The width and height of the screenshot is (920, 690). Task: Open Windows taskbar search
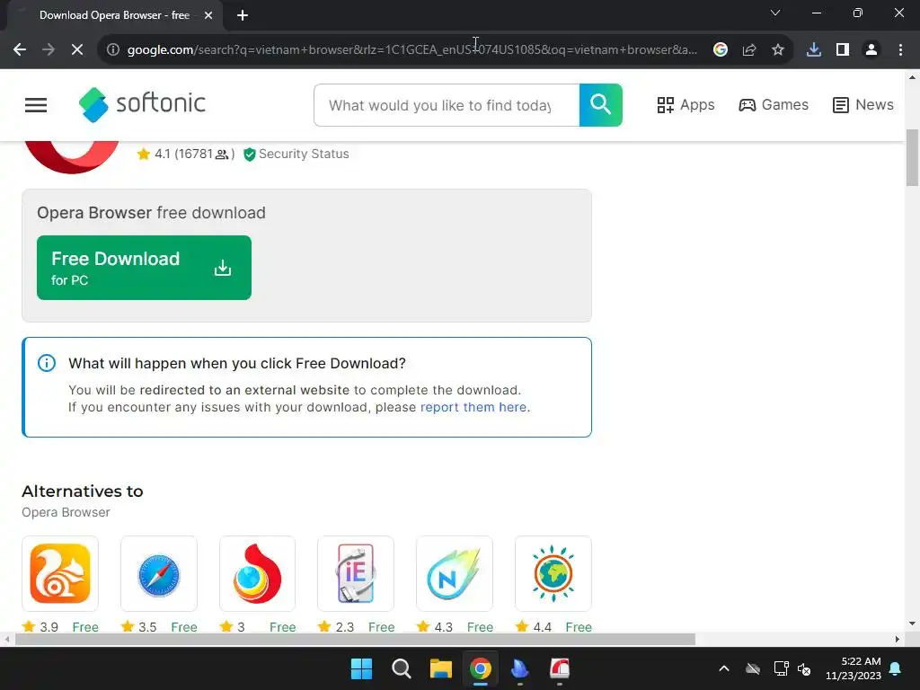[402, 668]
